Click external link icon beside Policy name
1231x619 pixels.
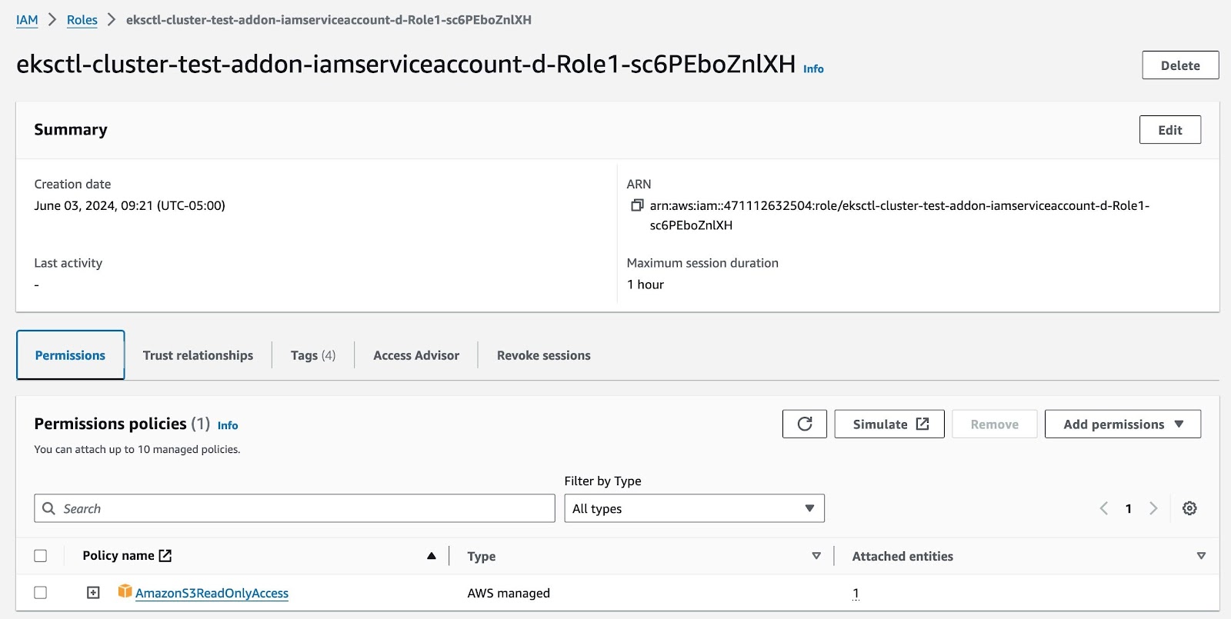(x=165, y=555)
